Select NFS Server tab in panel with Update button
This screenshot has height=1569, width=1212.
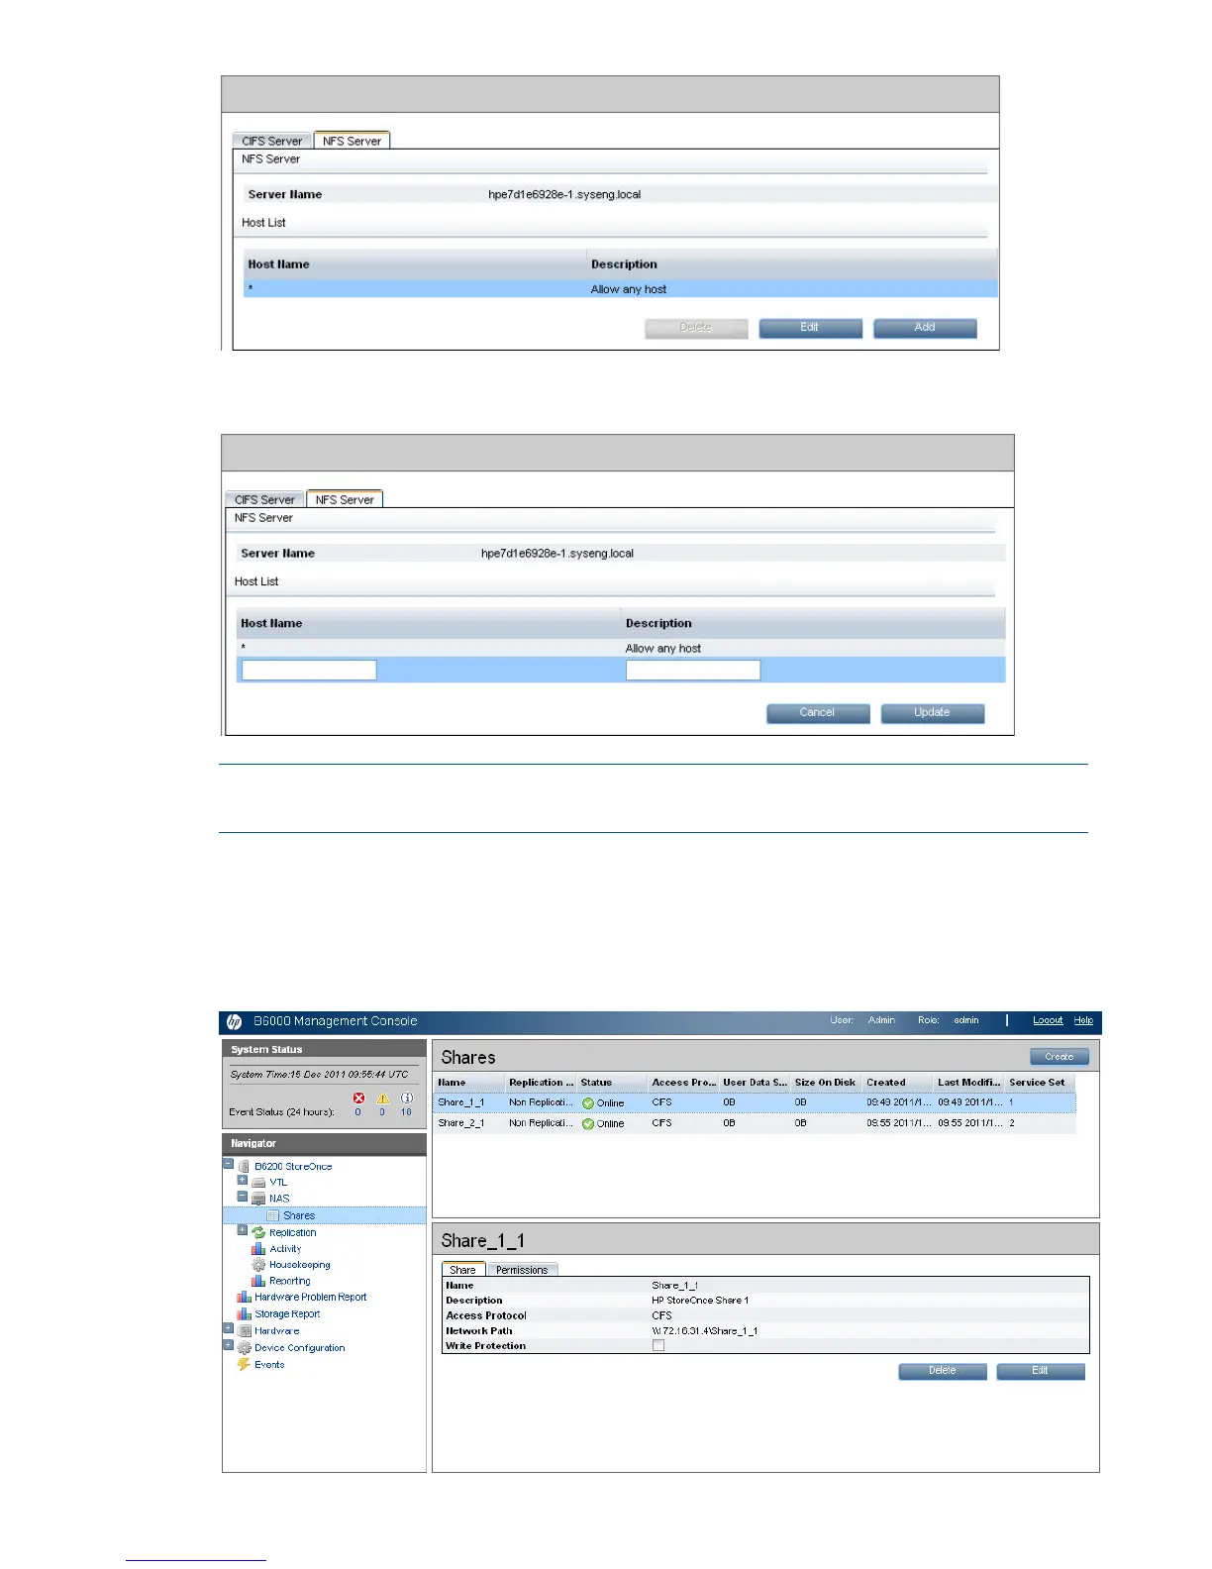point(345,499)
